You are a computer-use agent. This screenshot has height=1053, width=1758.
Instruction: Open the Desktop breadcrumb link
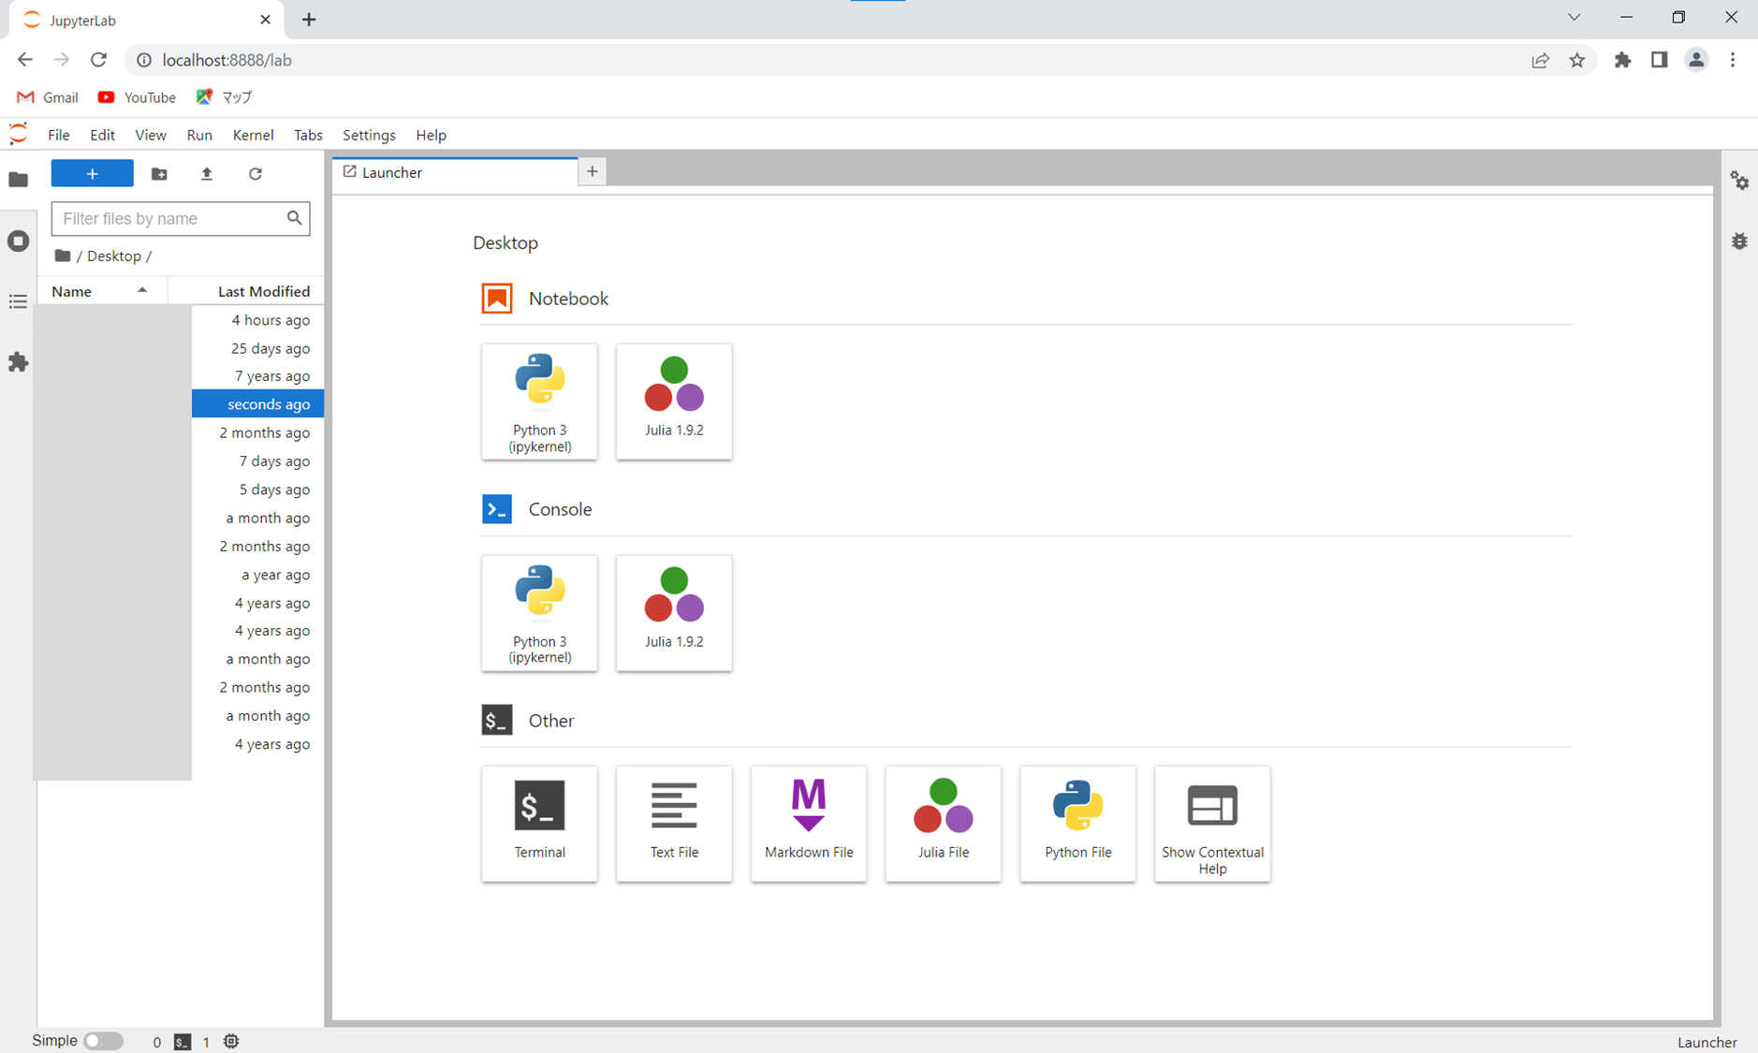pyautogui.click(x=113, y=256)
